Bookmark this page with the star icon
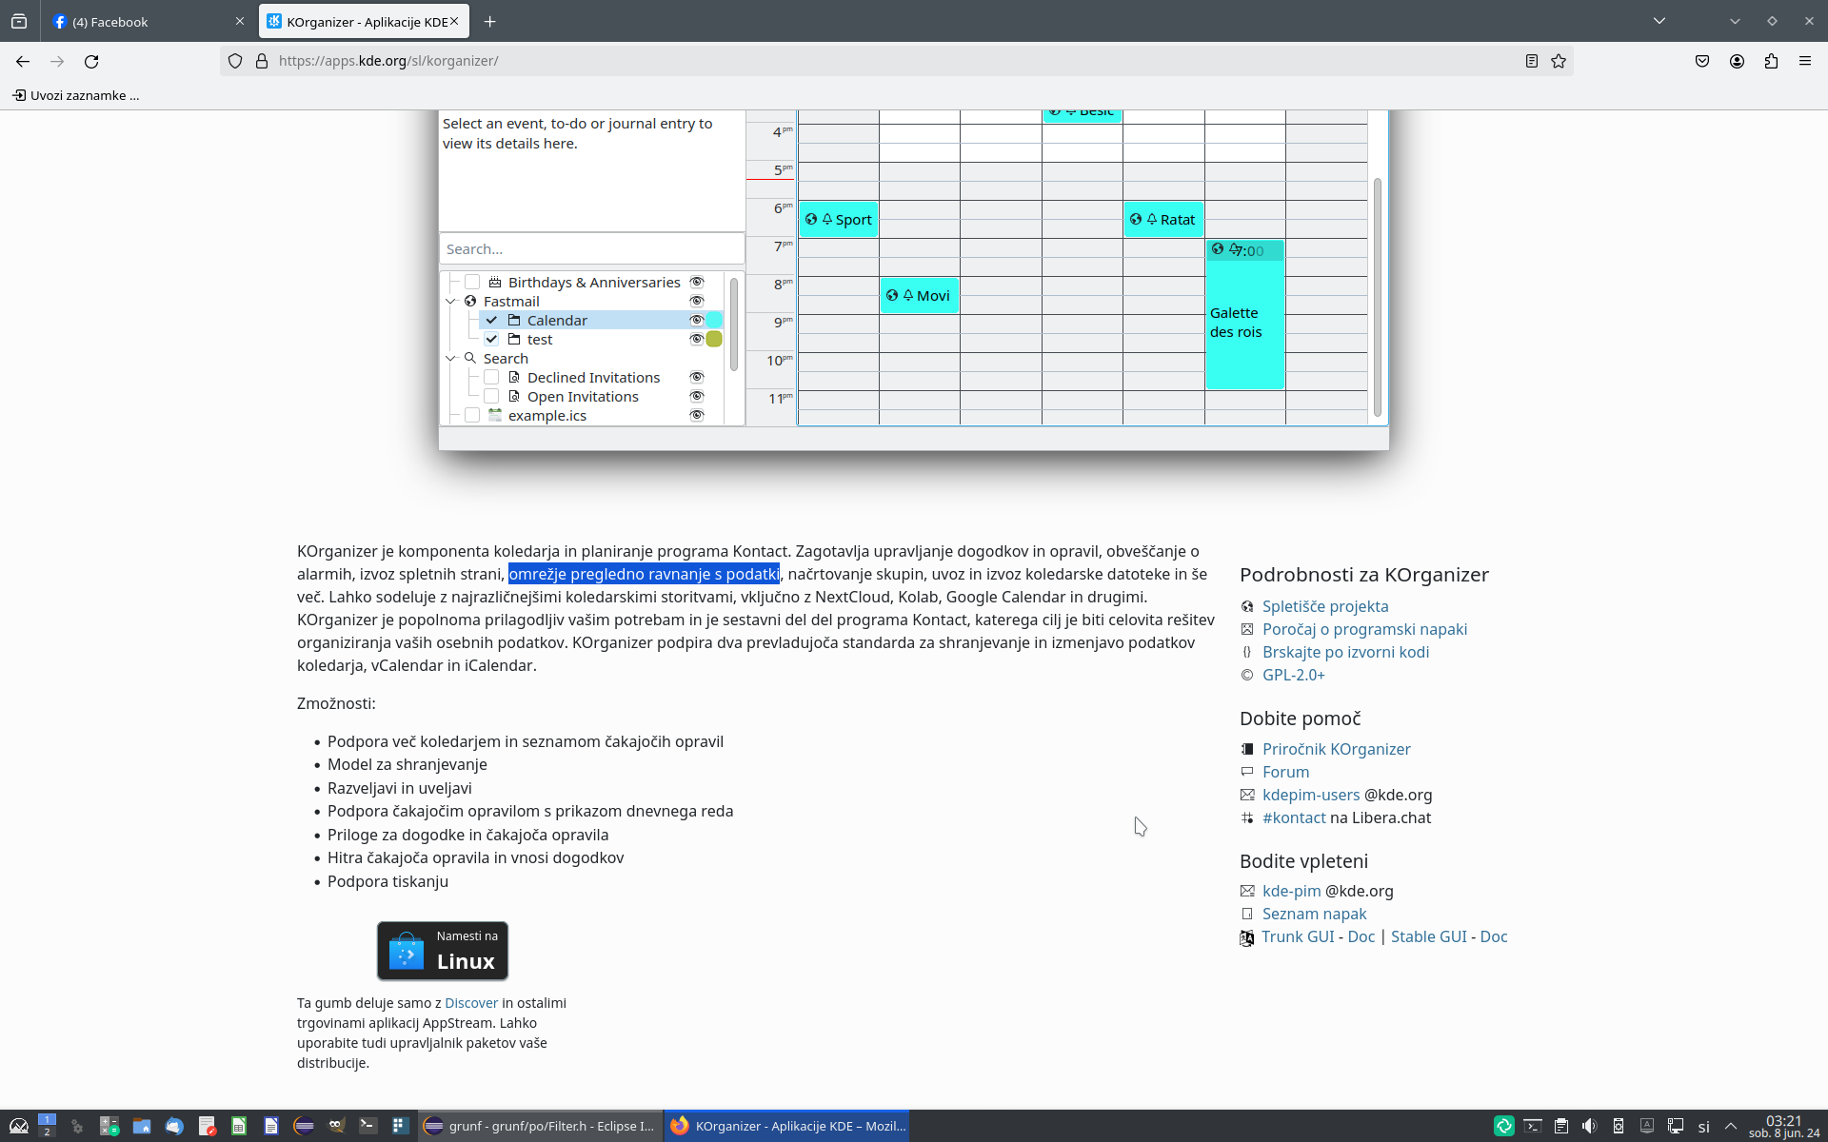Screen dimensions: 1828x1142 click(x=1559, y=61)
